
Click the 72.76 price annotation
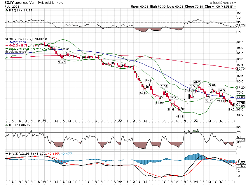(x=209, y=101)
